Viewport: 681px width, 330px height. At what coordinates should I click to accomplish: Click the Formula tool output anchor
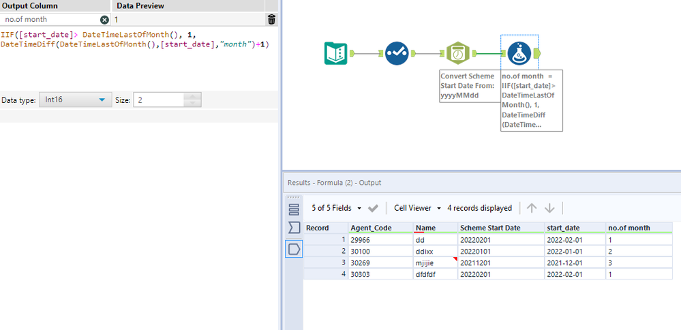click(536, 53)
